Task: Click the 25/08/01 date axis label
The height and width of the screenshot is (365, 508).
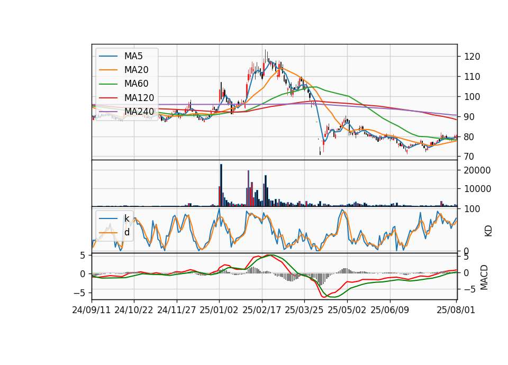Action: click(x=456, y=310)
